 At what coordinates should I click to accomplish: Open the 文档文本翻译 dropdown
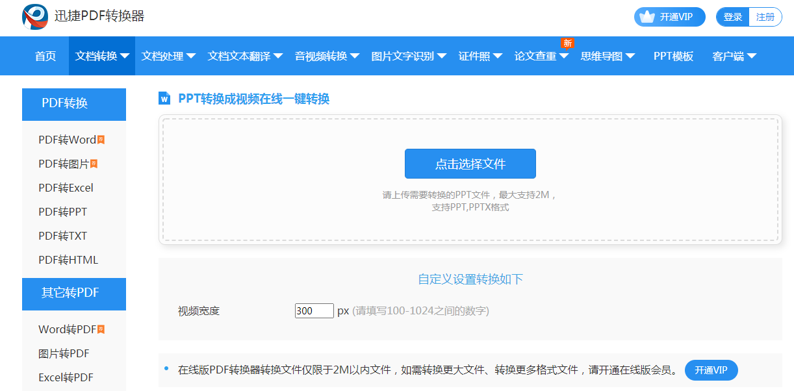tap(245, 56)
